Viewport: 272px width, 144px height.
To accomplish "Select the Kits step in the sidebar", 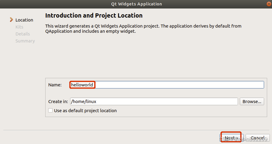I will [x=19, y=27].
